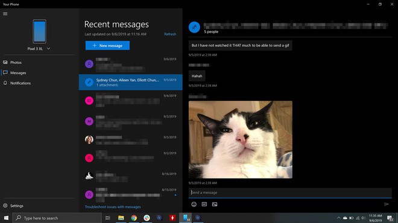Open Troubleshoot issues with messages link
This screenshot has height=223, width=398.
113,207
